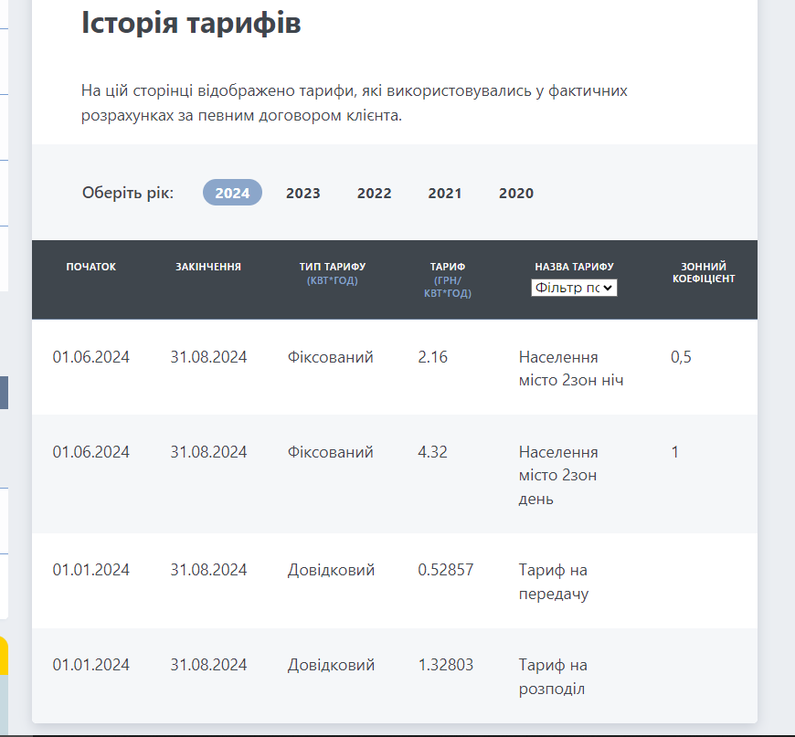Switch to year 2020

516,193
